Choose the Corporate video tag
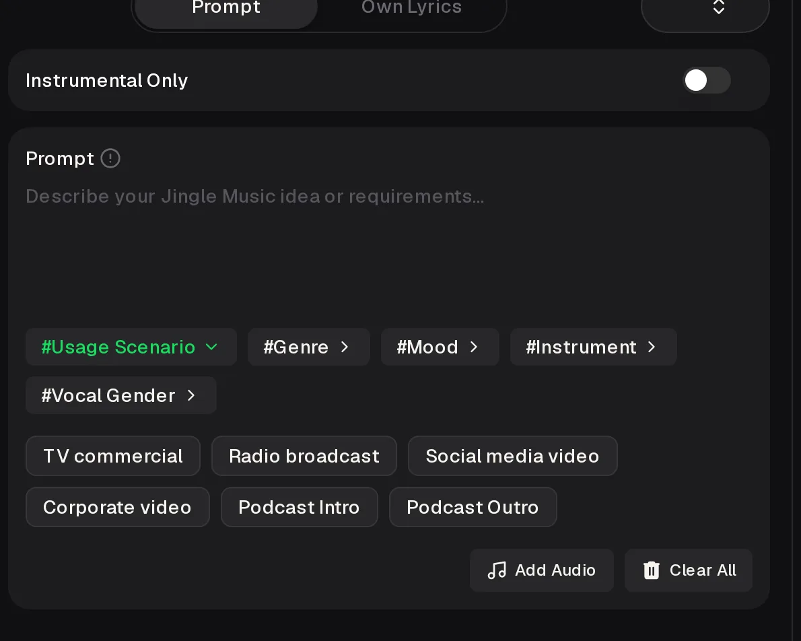Image resolution: width=801 pixels, height=641 pixels. click(x=118, y=507)
